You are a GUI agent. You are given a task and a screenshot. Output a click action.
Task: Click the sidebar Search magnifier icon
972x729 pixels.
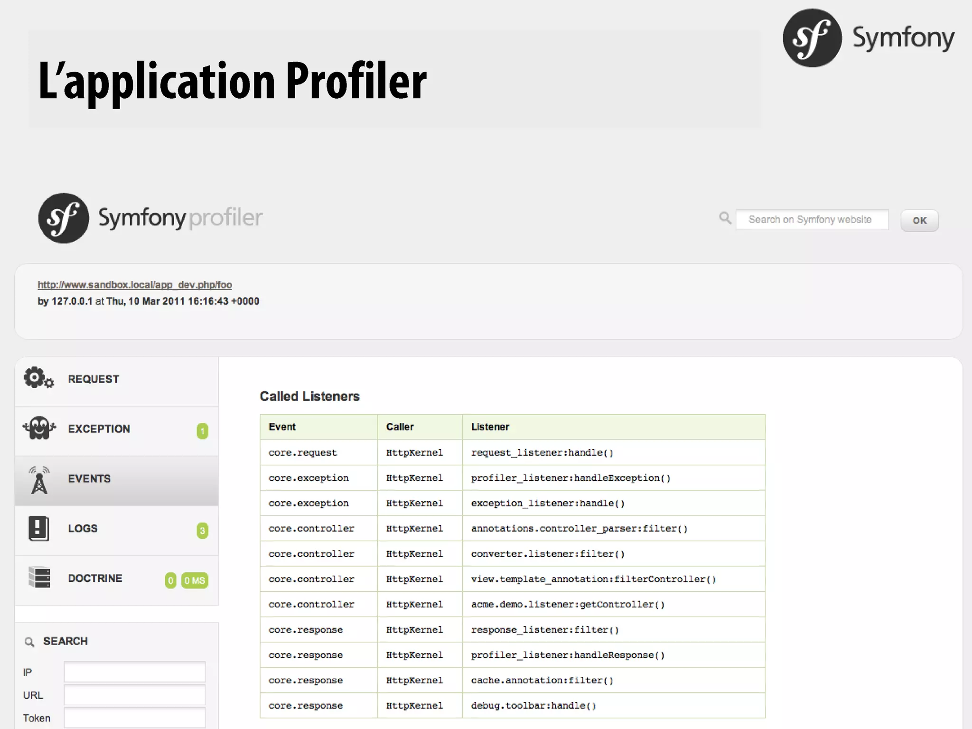29,642
